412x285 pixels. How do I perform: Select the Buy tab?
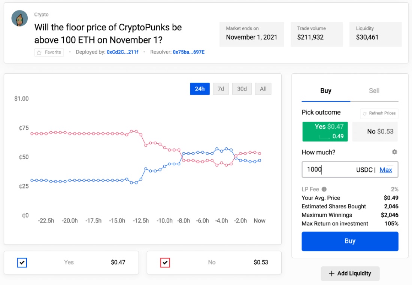(x=326, y=91)
